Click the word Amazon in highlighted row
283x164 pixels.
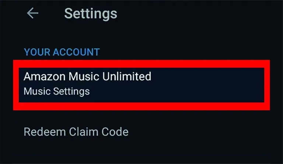pyautogui.click(x=44, y=76)
